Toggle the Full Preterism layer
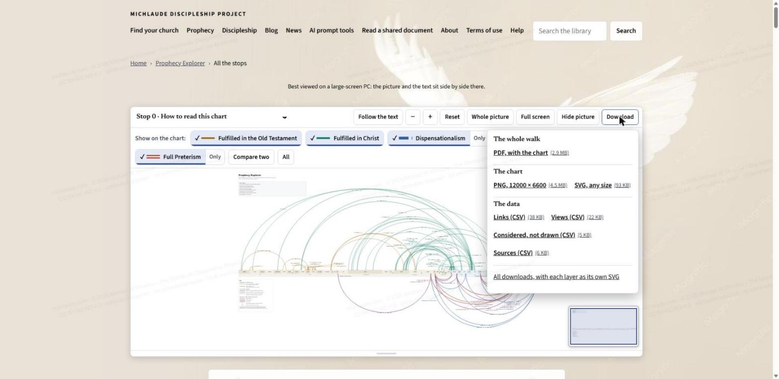The height and width of the screenshot is (379, 779). (x=170, y=157)
